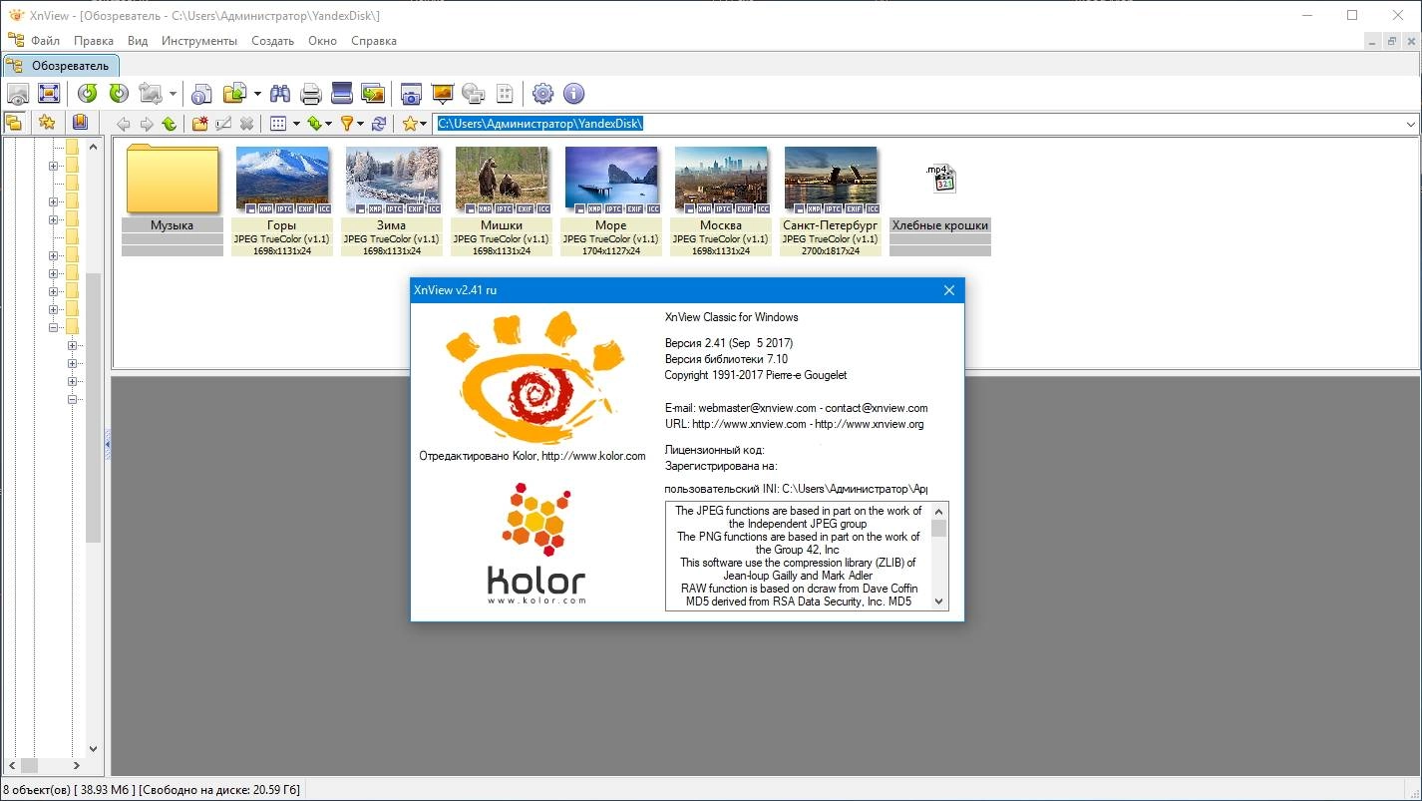Viewport: 1422px width, 801px height.
Task: Print with the printer icon
Action: click(x=311, y=94)
